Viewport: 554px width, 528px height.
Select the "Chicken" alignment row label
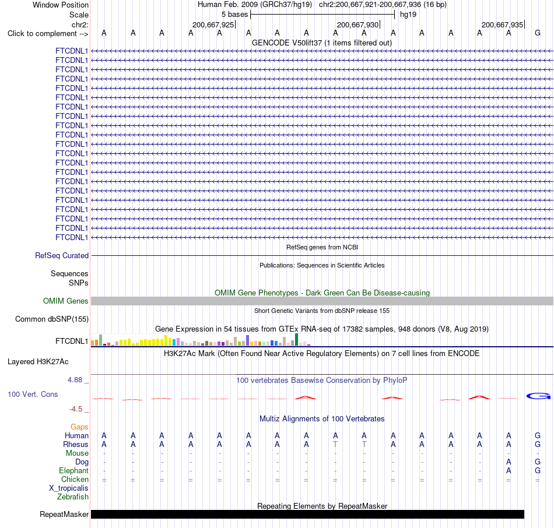[75, 479]
